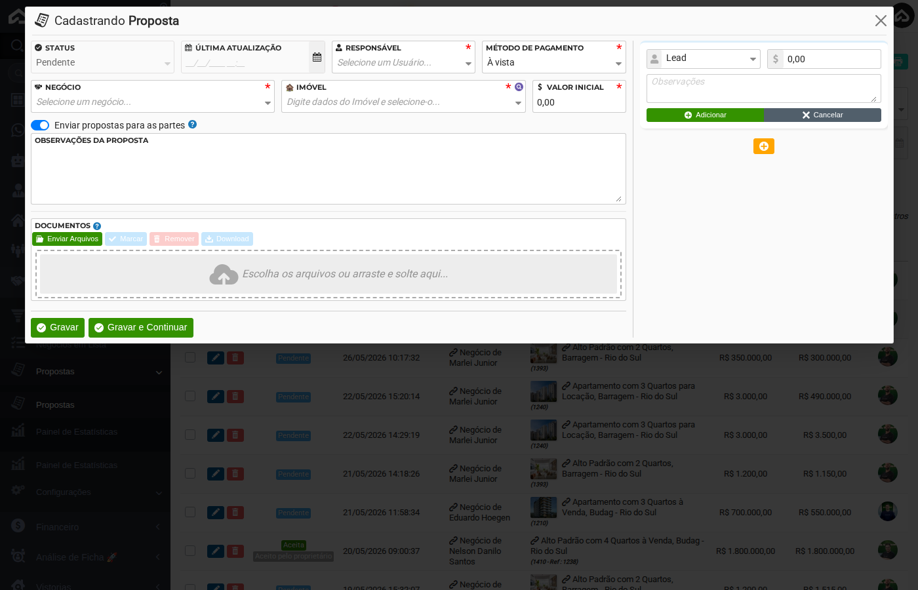Delete proposal dated 21/05/2026 11:58:34
918x590 pixels.
point(235,513)
